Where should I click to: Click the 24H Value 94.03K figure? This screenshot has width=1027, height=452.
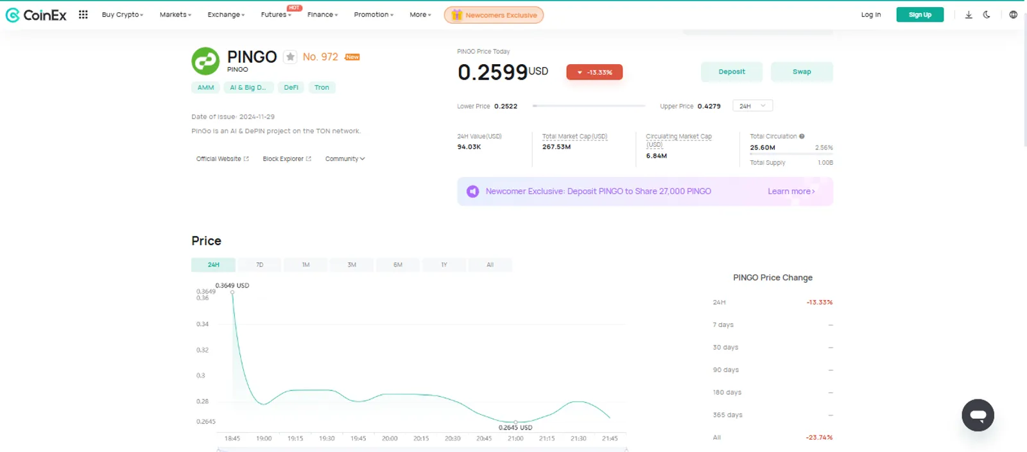pos(469,147)
